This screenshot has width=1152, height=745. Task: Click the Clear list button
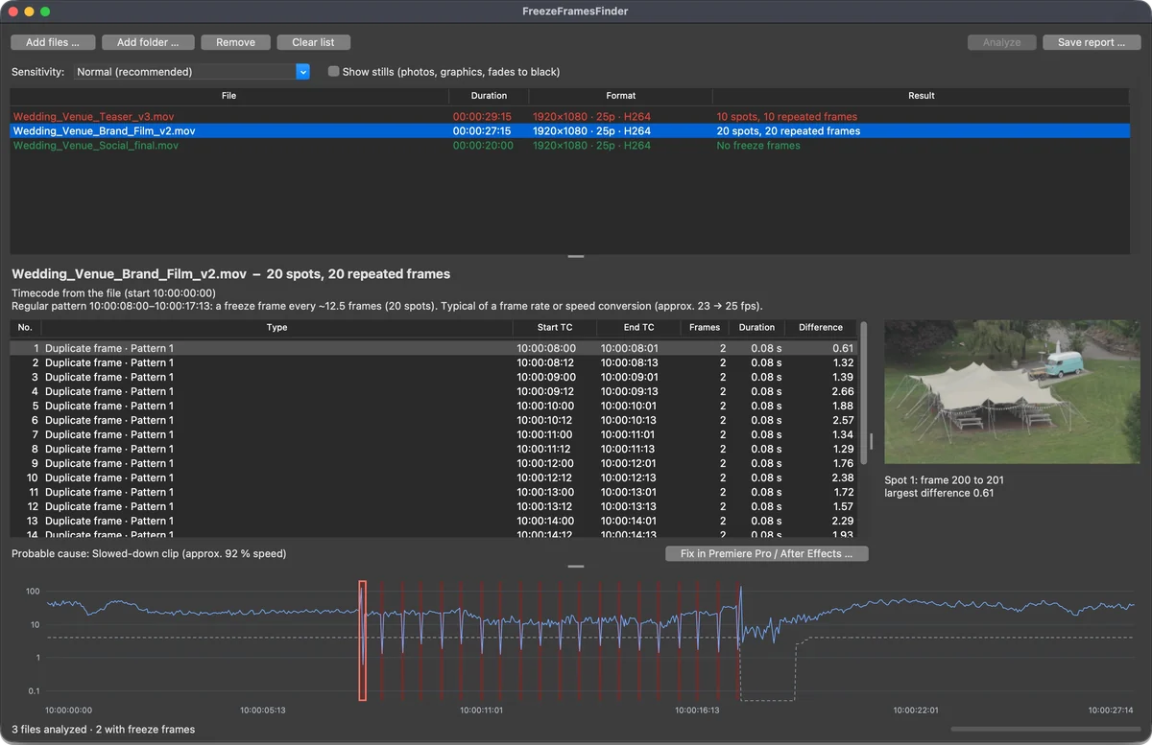(313, 42)
